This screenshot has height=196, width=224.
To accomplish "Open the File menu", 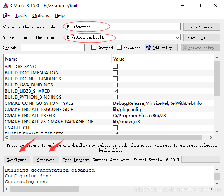I will click(x=6, y=15).
